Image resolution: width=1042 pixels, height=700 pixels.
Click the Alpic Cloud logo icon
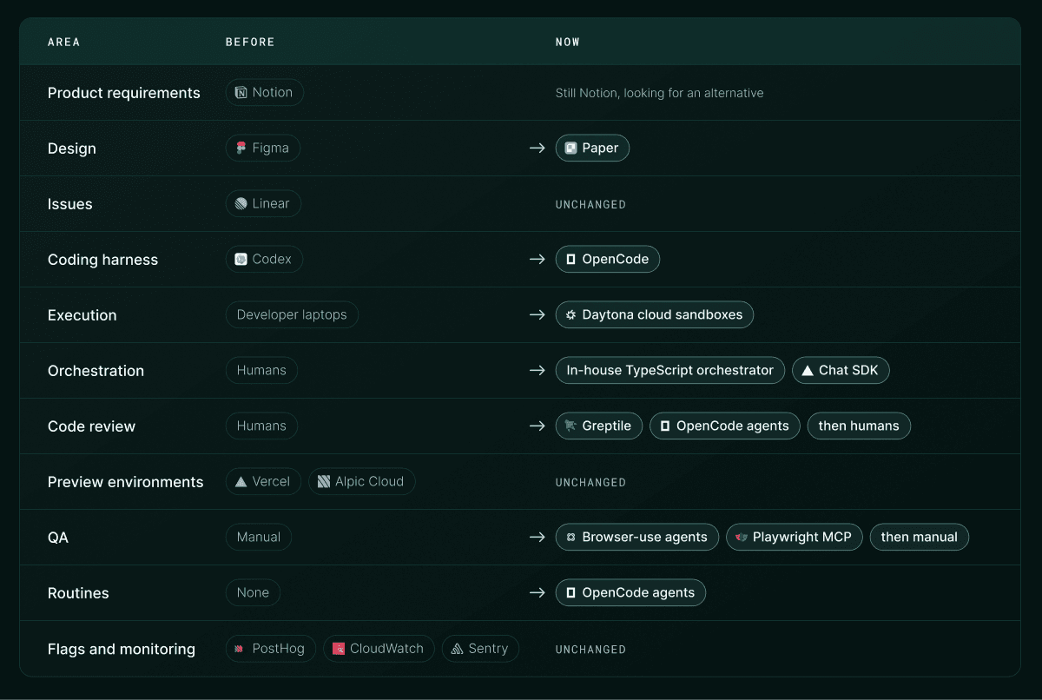click(x=324, y=482)
